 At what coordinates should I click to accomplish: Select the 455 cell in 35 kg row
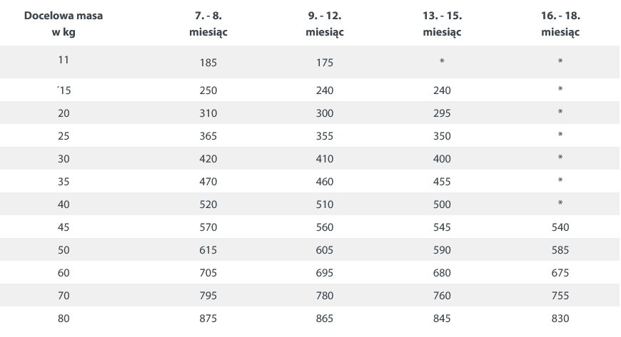click(442, 182)
